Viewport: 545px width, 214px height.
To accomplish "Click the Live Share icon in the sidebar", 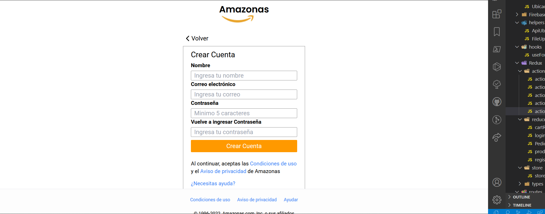I will point(497,137).
